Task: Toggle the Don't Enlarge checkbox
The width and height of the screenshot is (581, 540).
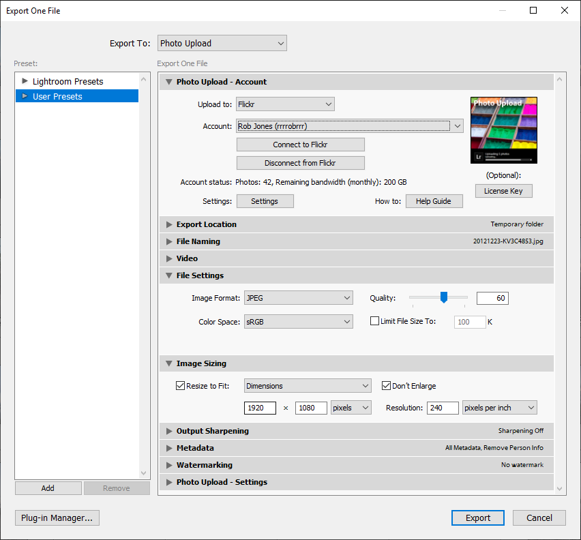Action: coord(386,386)
